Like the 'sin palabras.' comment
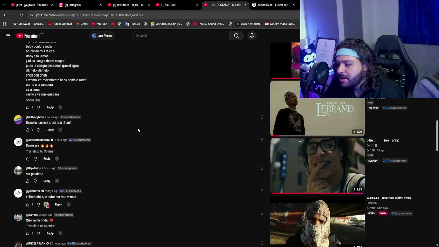The height and width of the screenshot is (247, 439). [x=28, y=181]
